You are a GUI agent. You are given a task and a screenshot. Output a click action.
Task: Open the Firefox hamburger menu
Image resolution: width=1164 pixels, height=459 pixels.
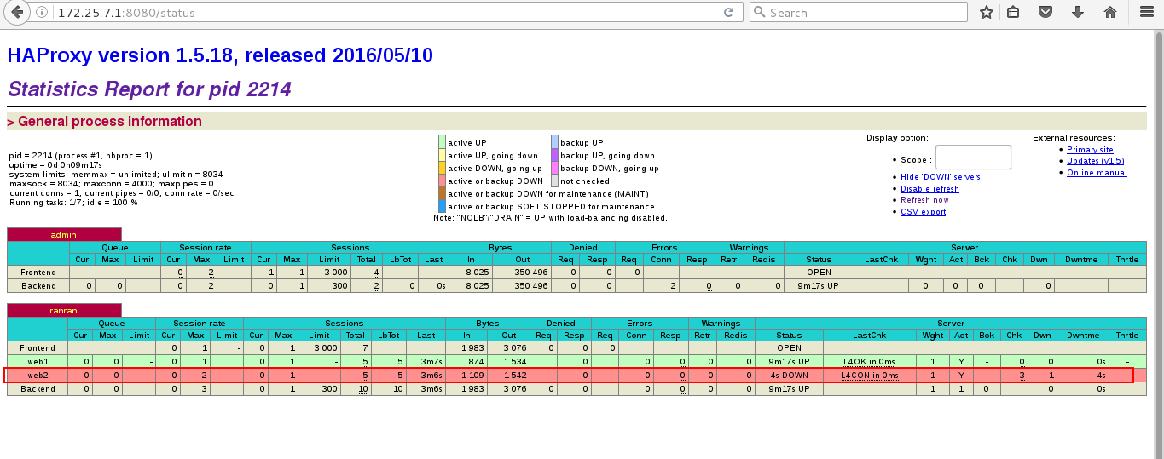point(1145,12)
